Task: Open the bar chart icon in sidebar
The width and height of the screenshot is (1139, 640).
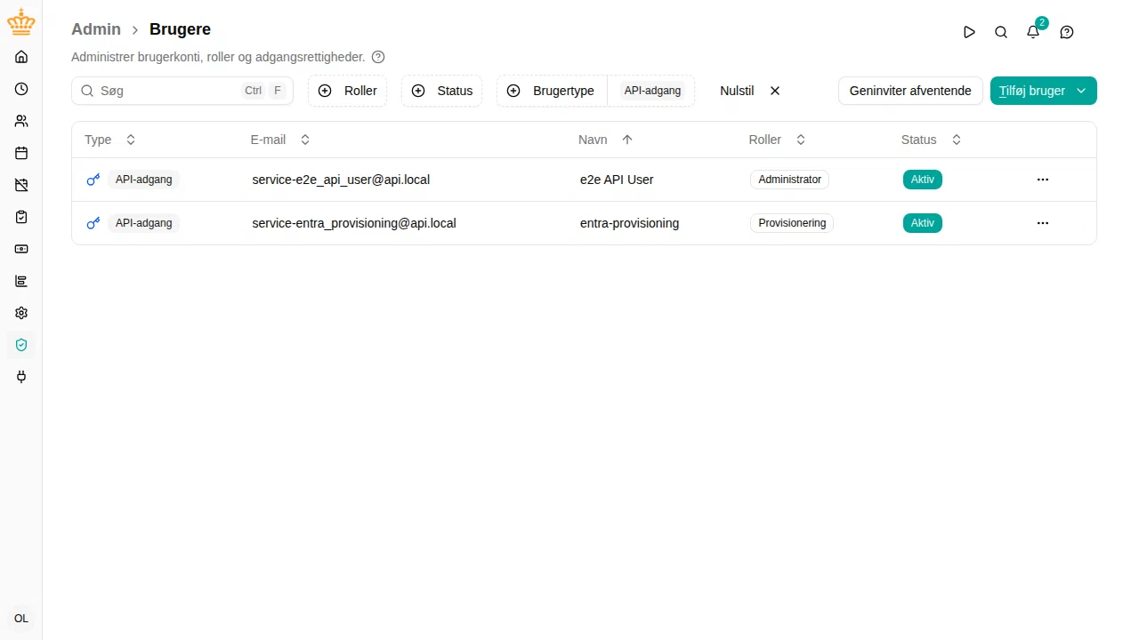Action: click(x=21, y=281)
